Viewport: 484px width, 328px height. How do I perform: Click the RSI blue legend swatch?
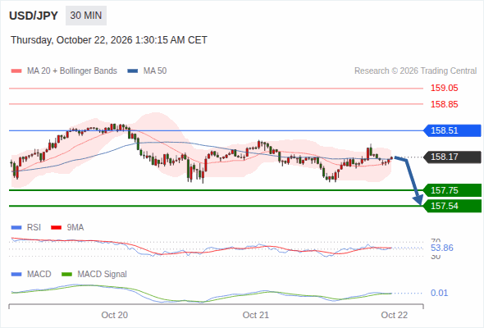16,228
